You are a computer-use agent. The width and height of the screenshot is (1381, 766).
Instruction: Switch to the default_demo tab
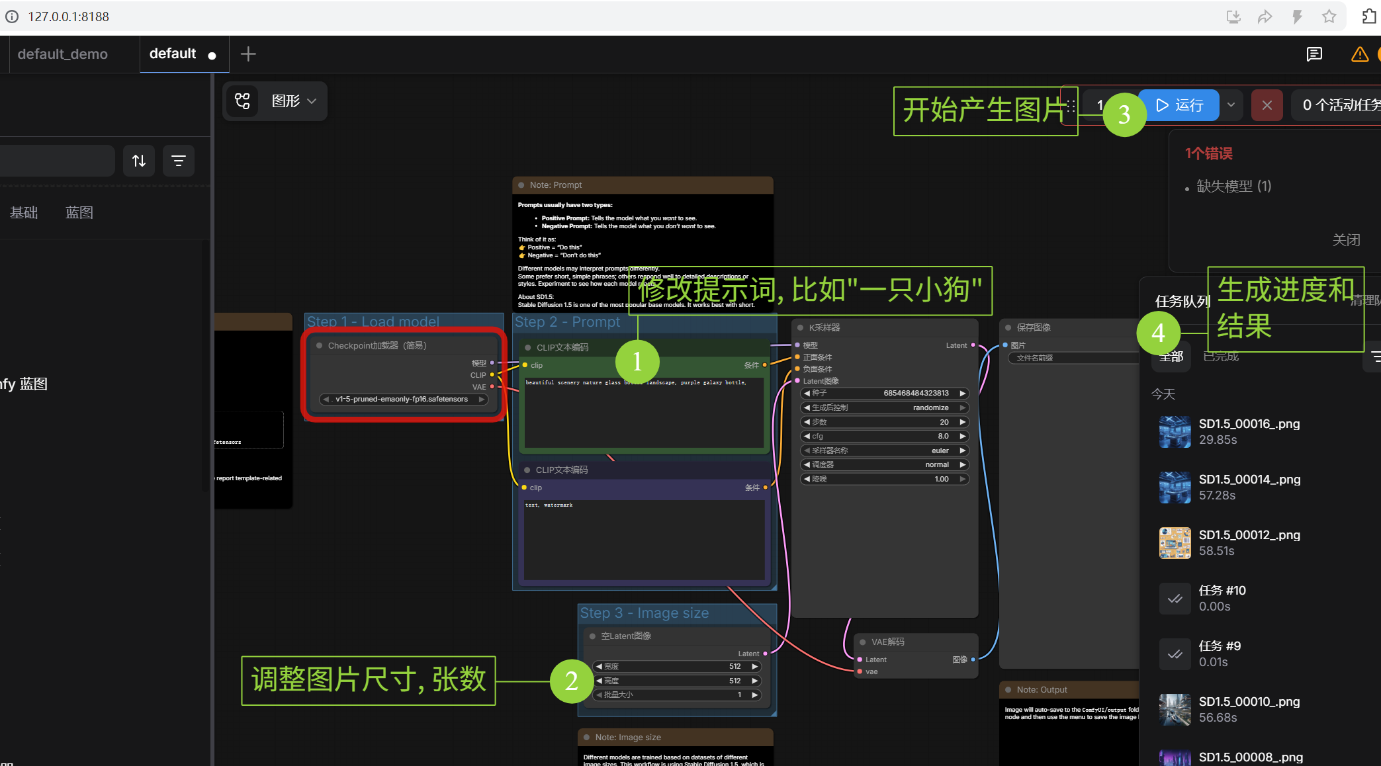click(63, 54)
